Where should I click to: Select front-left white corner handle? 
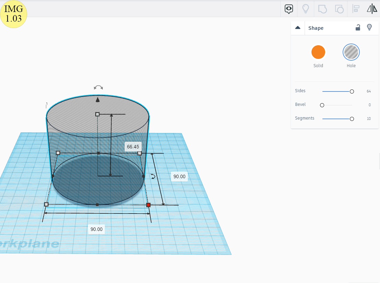pyautogui.click(x=46, y=205)
